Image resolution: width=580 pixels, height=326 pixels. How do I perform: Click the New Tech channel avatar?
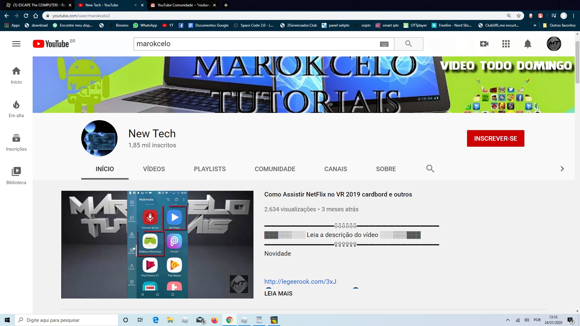(x=99, y=138)
